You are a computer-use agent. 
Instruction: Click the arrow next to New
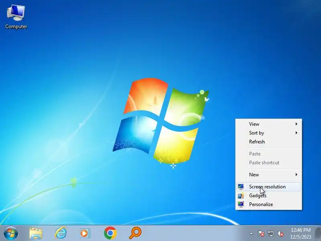(296, 175)
